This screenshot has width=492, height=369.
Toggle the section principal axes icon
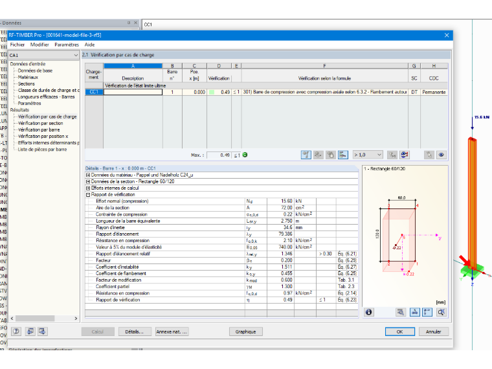427,312
